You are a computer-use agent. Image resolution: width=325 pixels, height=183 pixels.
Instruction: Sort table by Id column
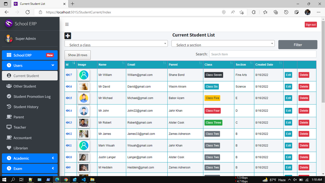(x=74, y=63)
